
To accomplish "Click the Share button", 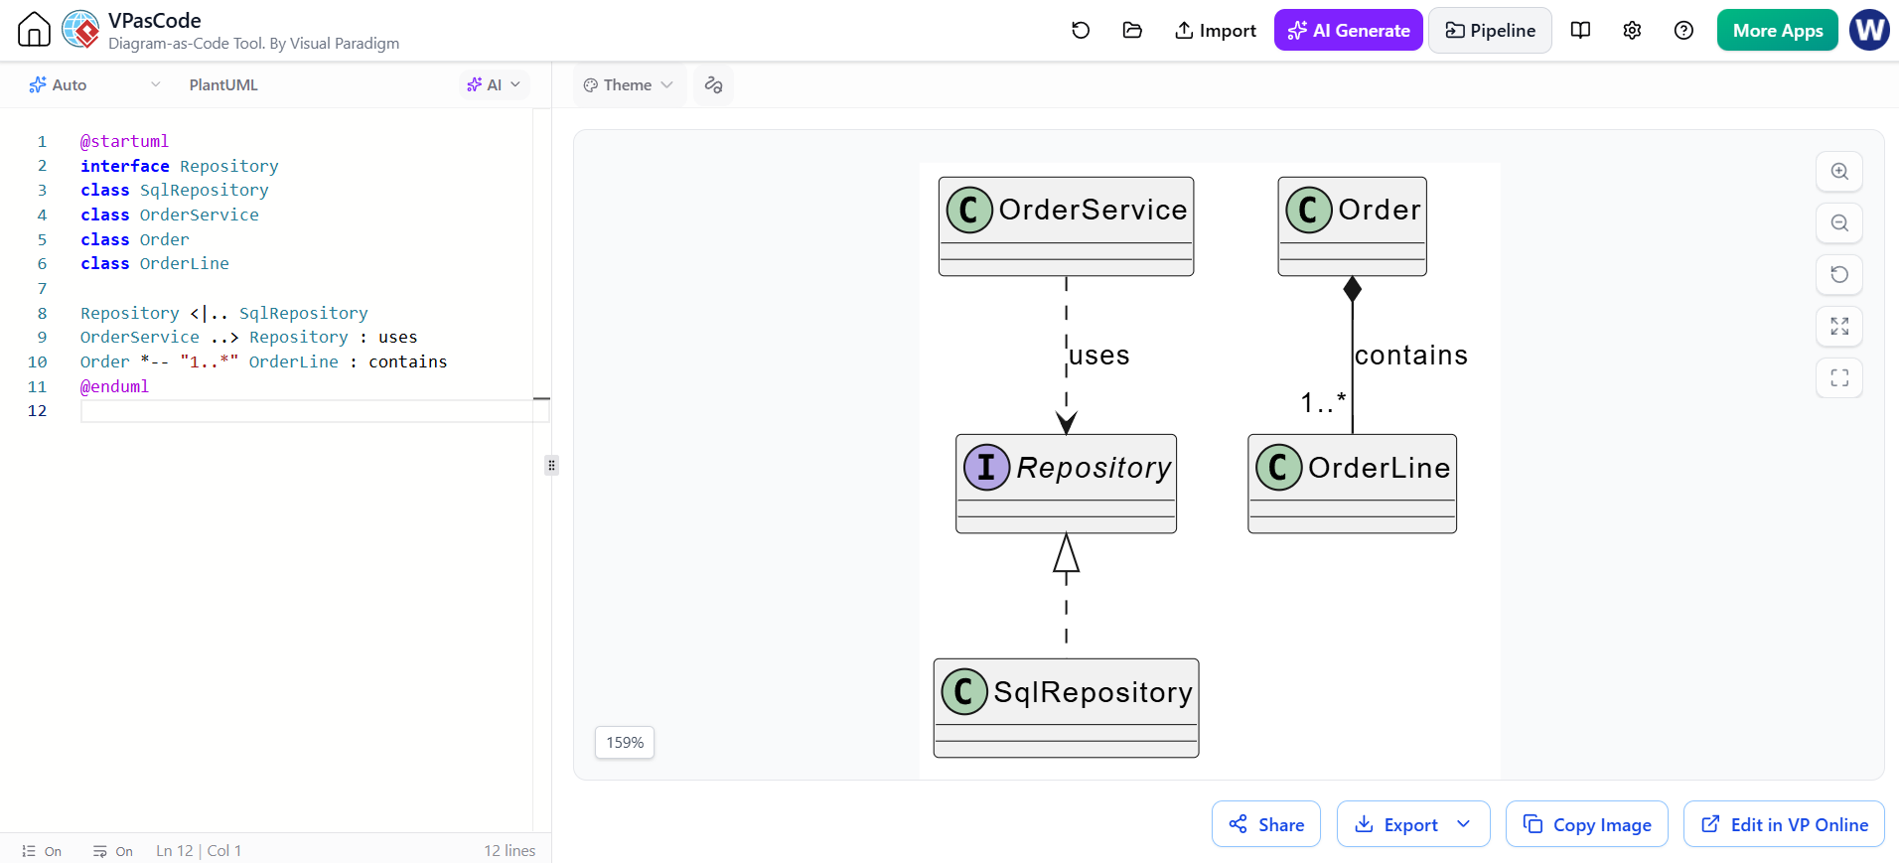I will [x=1266, y=824].
